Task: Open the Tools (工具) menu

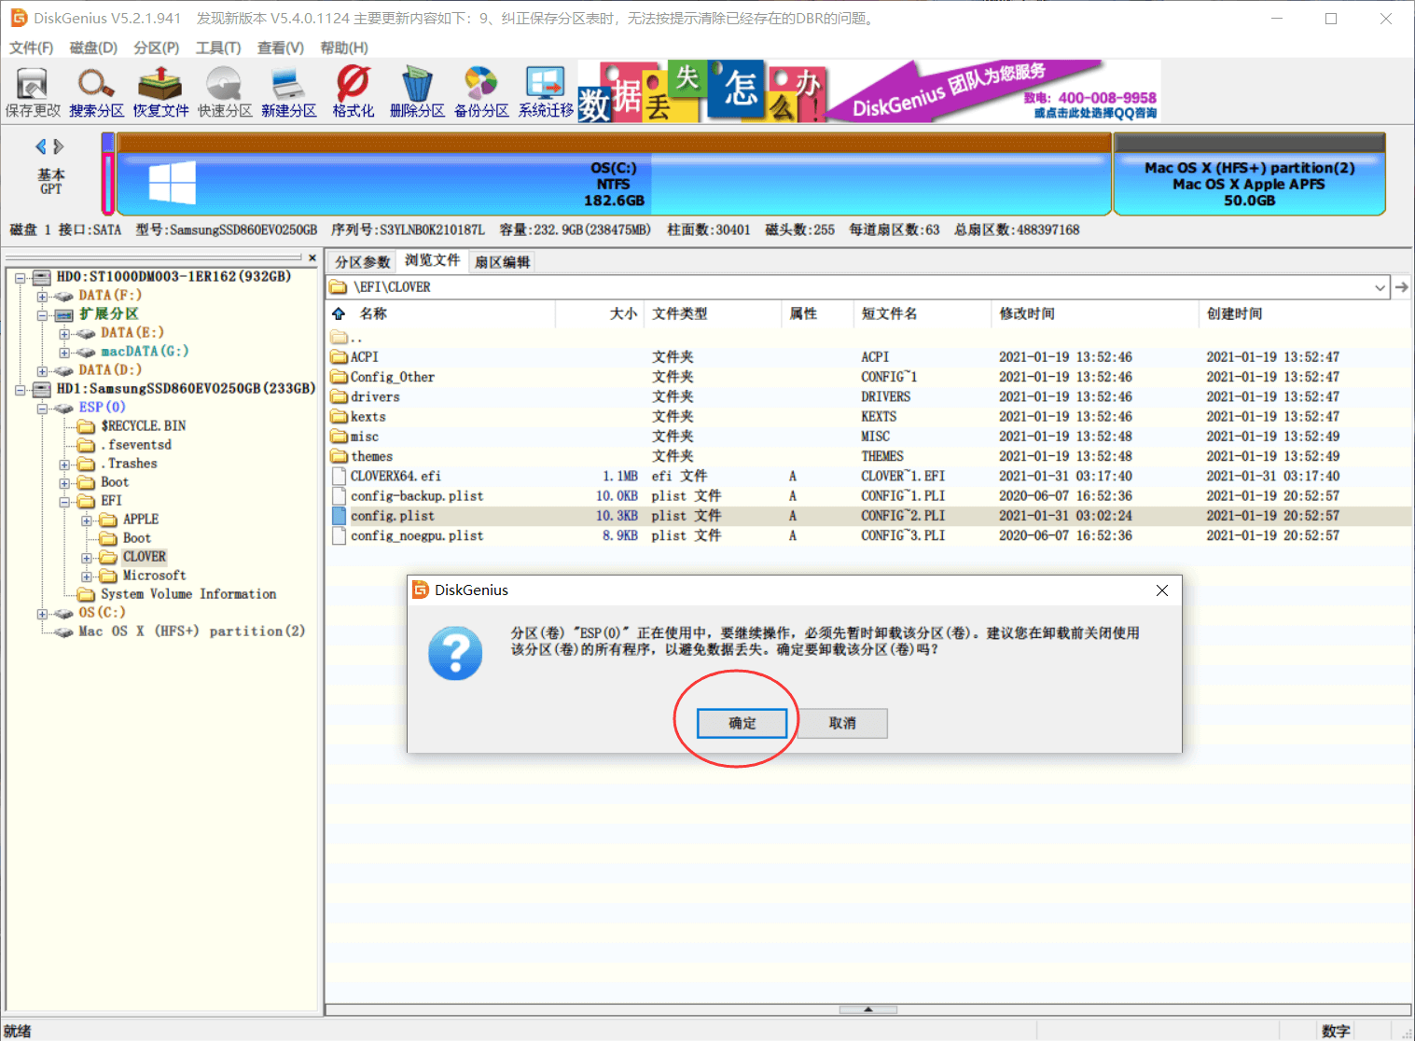Action: (218, 48)
